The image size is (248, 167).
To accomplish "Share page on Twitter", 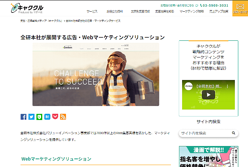I will 31,117.
